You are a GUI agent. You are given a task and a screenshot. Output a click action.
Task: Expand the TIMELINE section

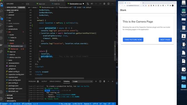pyautogui.click(x=10, y=98)
